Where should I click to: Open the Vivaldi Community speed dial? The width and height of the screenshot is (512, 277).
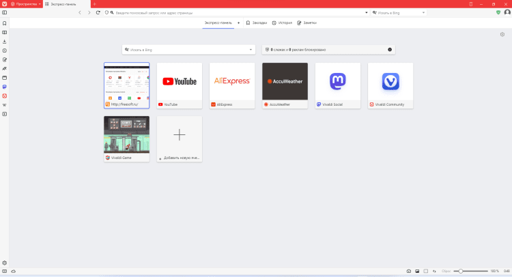point(390,85)
